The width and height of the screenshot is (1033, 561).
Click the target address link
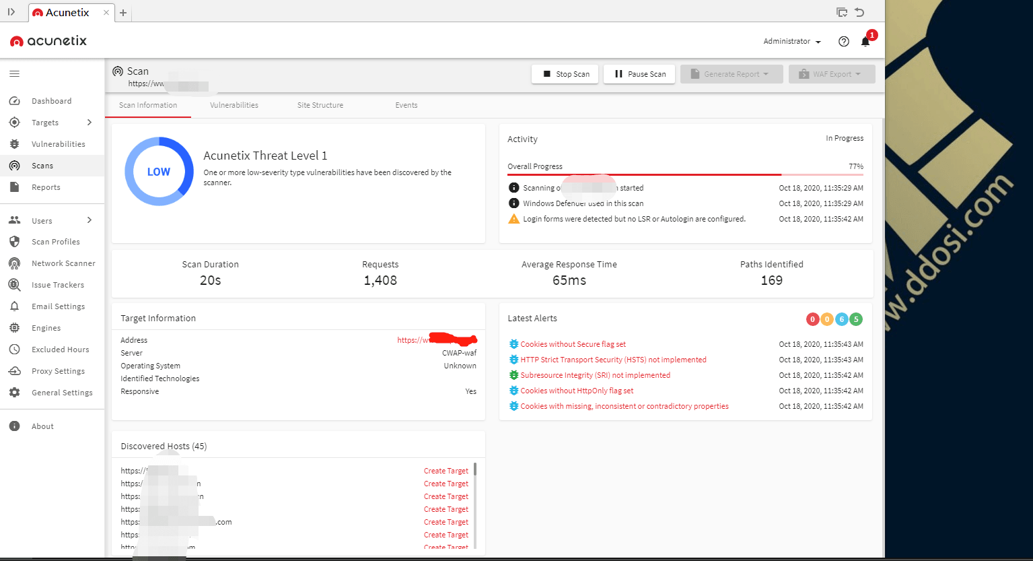point(437,340)
